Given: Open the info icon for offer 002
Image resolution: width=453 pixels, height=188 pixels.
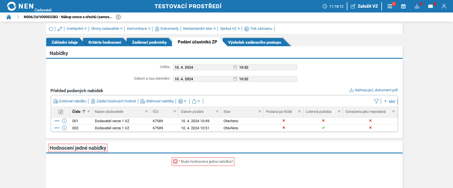Looking at the screenshot, I should coord(64,128).
